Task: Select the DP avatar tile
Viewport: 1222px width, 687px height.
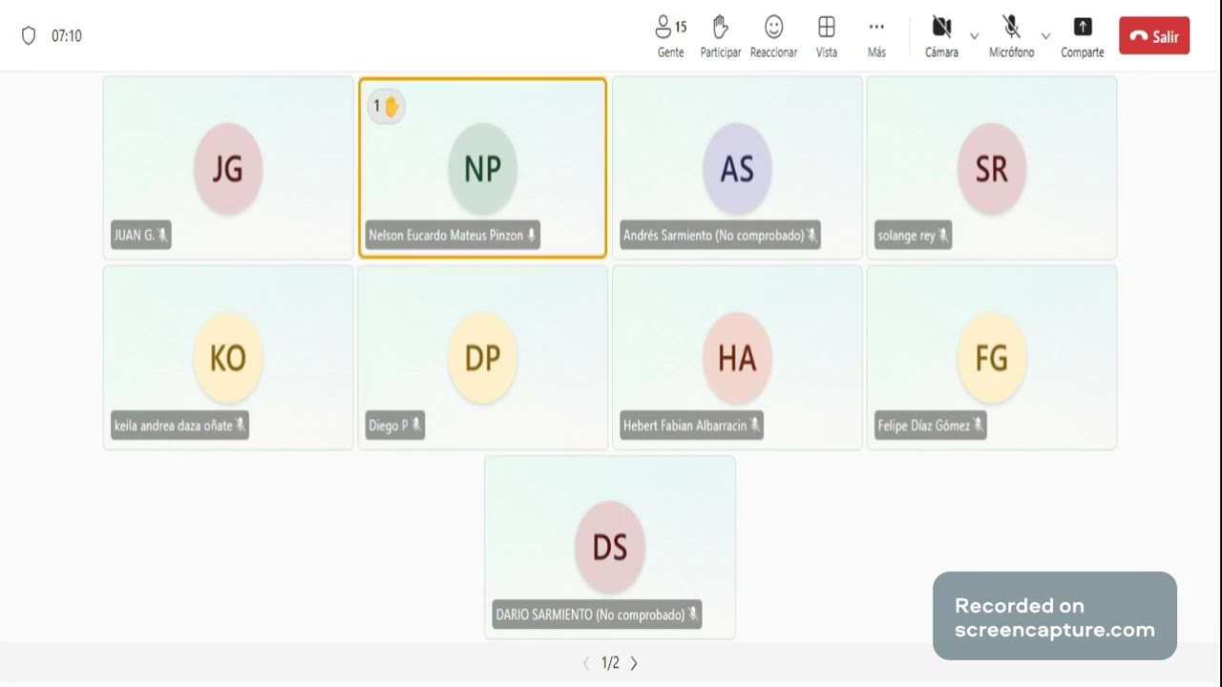Action: 482,358
